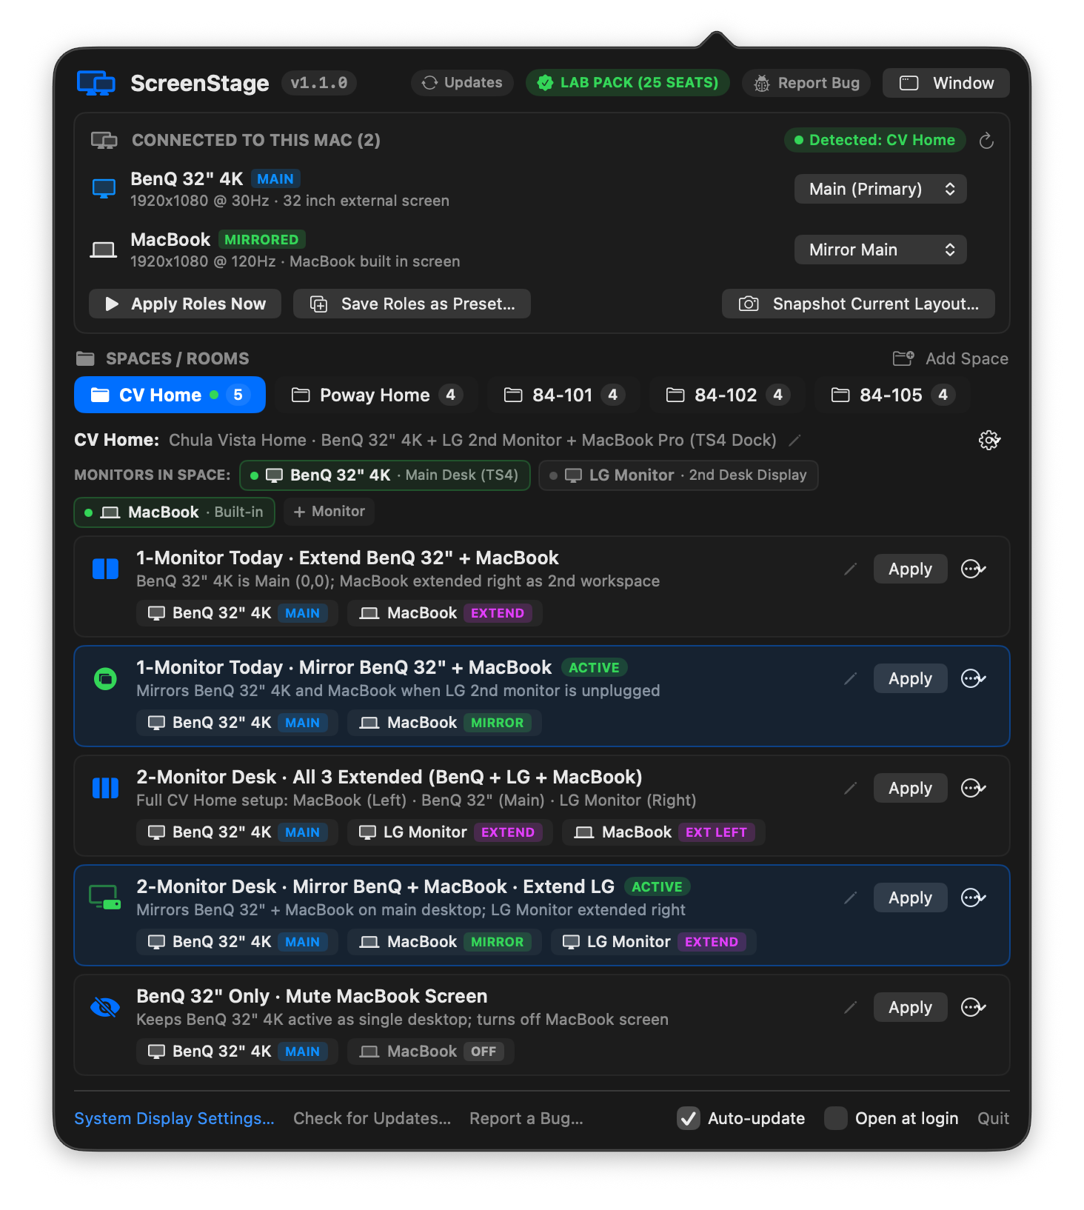This screenshot has height=1210, width=1084.
Task: Click LG Monitor EXTEND chip in All 3 Extended
Action: pos(450,832)
